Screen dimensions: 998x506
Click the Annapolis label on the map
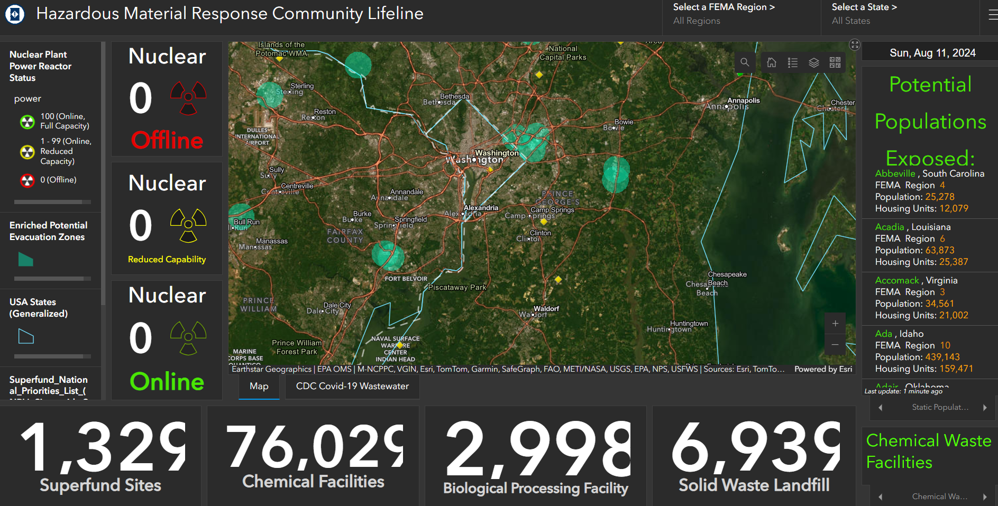[744, 100]
